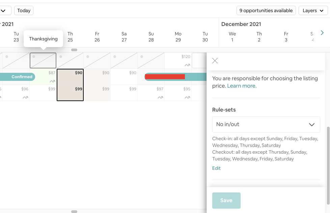Select the blocked Thursday 25 top-row cell
330x213 pixels.
tap(70, 61)
